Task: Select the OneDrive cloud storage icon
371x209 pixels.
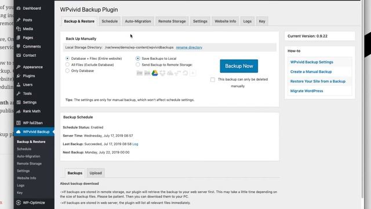Action: 170,73
